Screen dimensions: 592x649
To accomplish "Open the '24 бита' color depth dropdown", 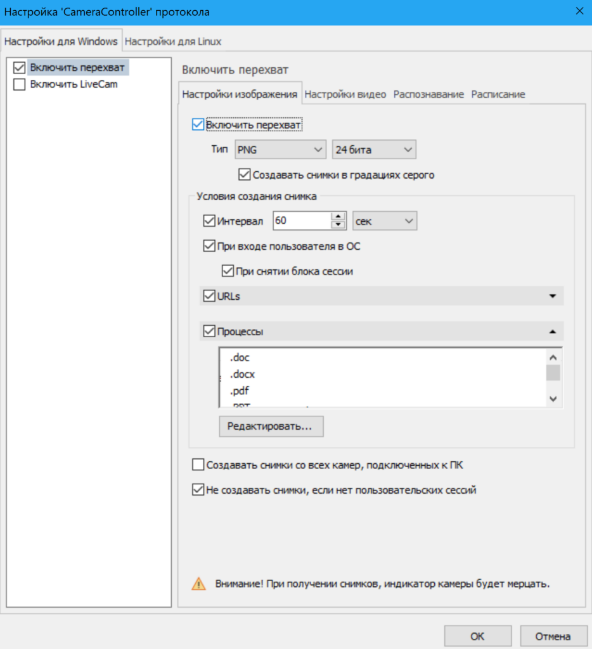I will pos(374,150).
